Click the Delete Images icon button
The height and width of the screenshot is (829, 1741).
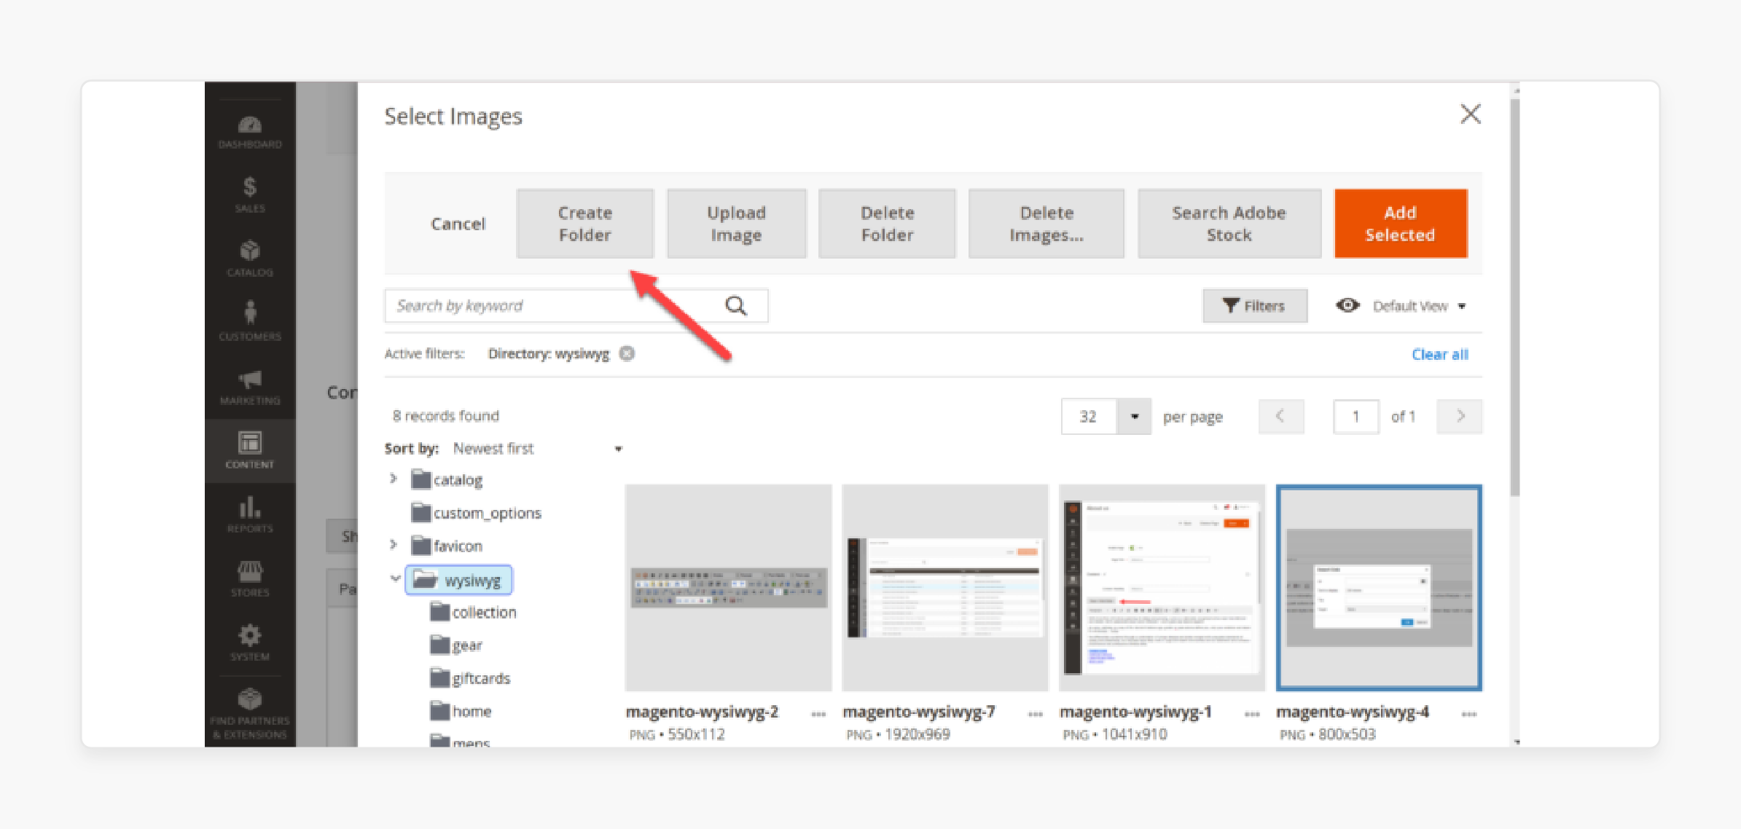click(x=1044, y=221)
